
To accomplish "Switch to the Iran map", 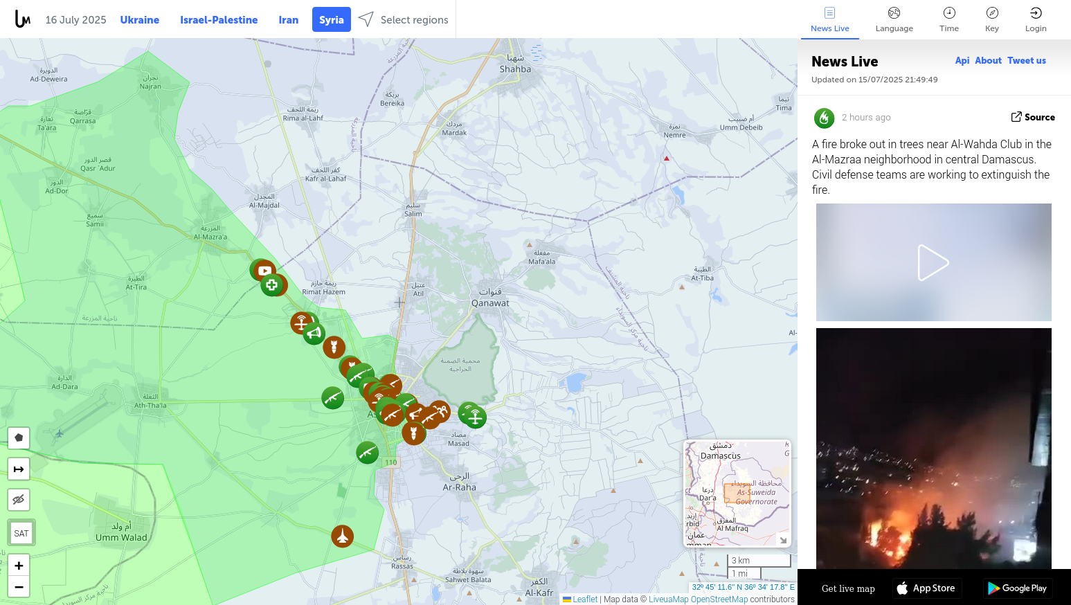I will 289,20.
